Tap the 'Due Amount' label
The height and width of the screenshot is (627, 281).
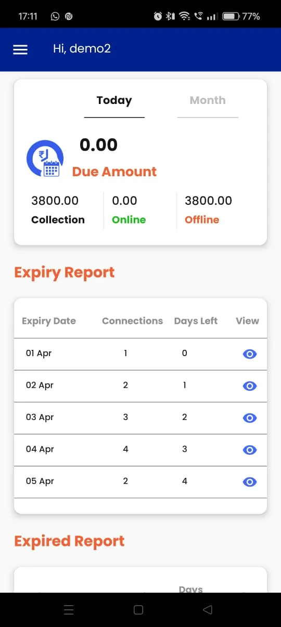click(x=114, y=172)
